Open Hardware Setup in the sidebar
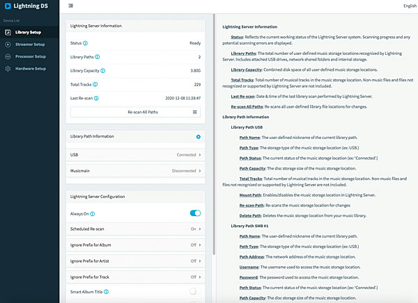418x303 pixels. coord(29,69)
